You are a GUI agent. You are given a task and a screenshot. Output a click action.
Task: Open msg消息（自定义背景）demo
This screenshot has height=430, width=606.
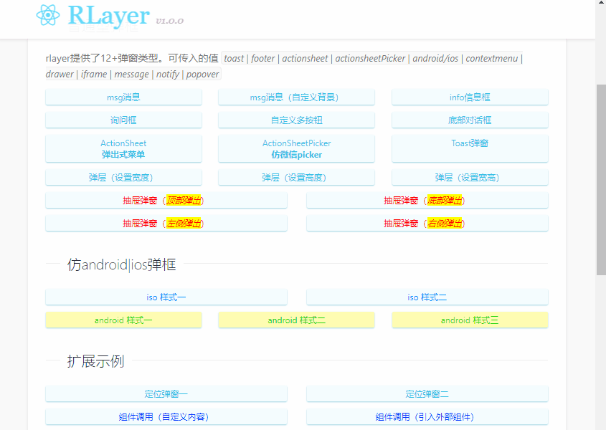[296, 97]
